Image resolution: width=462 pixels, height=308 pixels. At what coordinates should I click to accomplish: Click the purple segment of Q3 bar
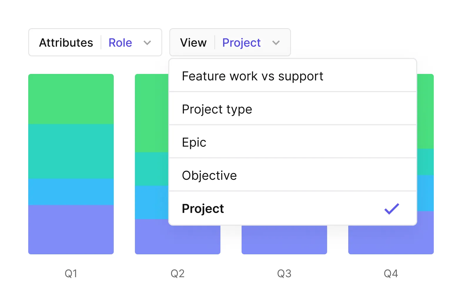[x=284, y=240]
